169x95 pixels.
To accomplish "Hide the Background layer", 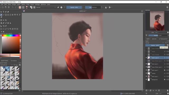I will tap(146, 79).
